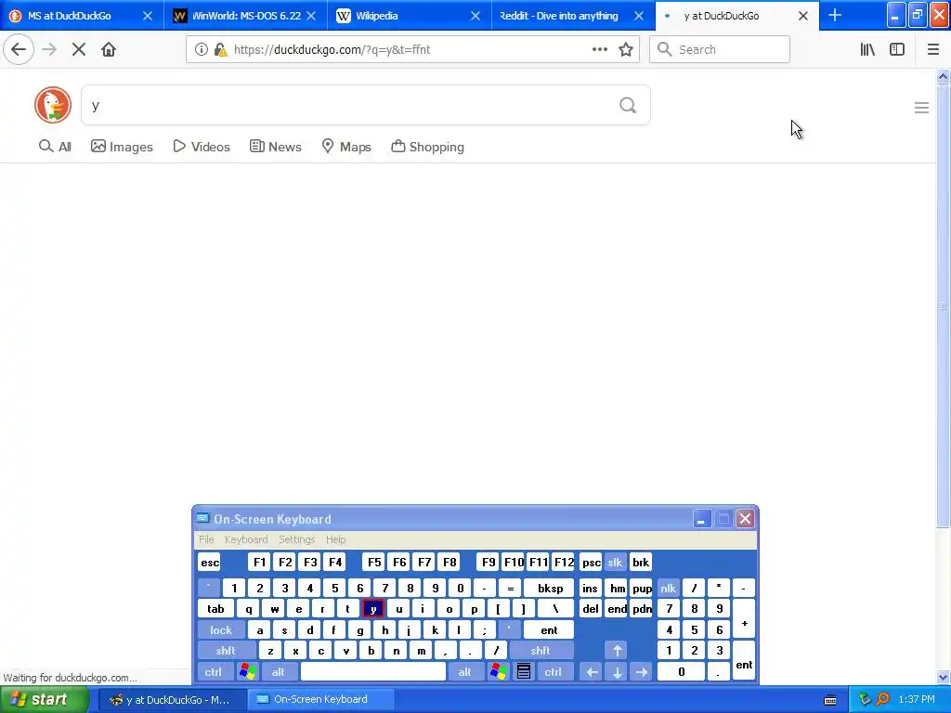This screenshot has width=951, height=713.
Task: Click the tab key on keyboard
Action: (x=215, y=609)
